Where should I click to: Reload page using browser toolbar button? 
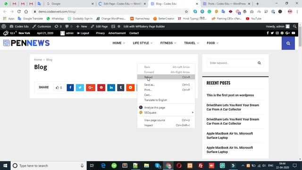19,11
